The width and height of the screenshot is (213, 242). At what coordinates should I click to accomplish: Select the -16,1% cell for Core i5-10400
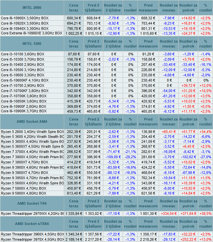pyautogui.click(x=205, y=65)
